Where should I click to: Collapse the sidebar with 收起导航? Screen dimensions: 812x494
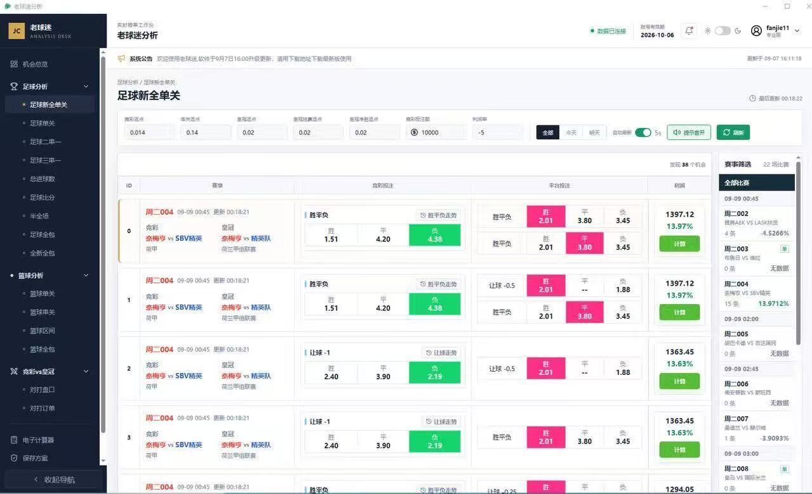click(x=53, y=479)
